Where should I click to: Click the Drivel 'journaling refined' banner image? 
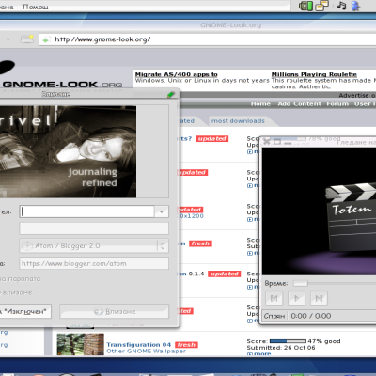tap(68, 151)
